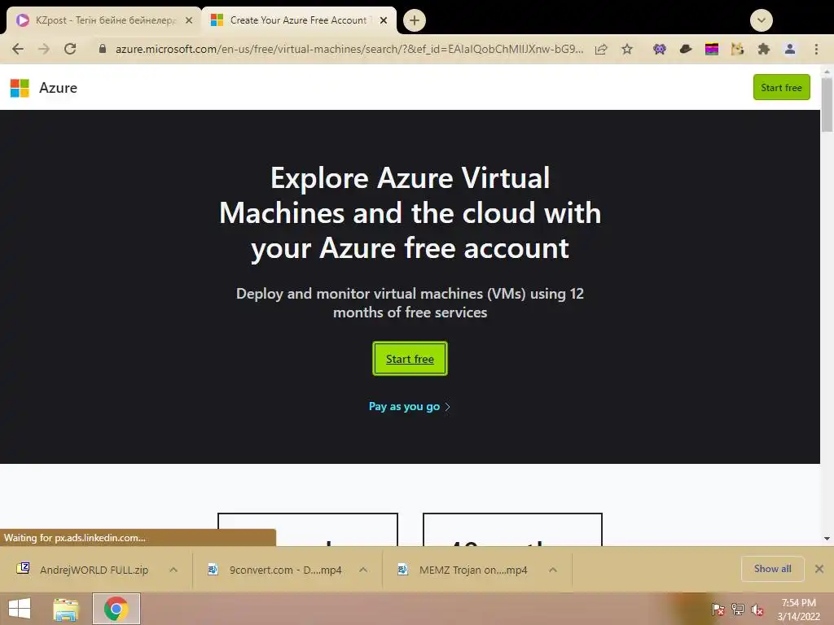Viewport: 834px width, 625px height.
Task: Click the green Start free hero button
Action: point(410,359)
